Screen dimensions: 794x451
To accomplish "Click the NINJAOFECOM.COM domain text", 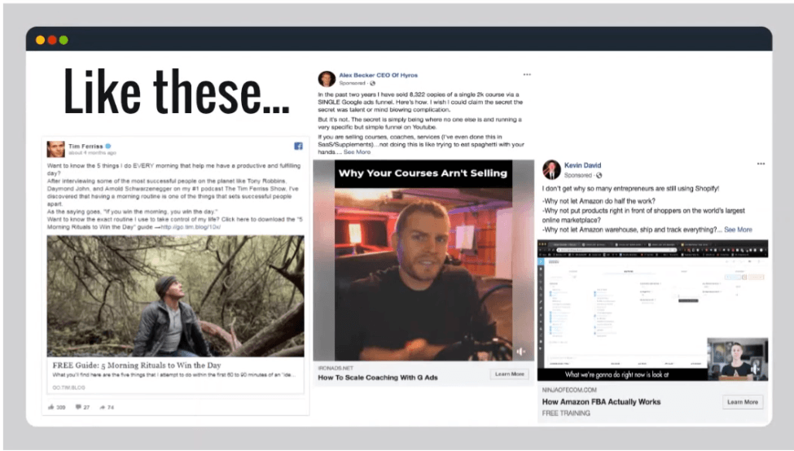I will [x=569, y=390].
